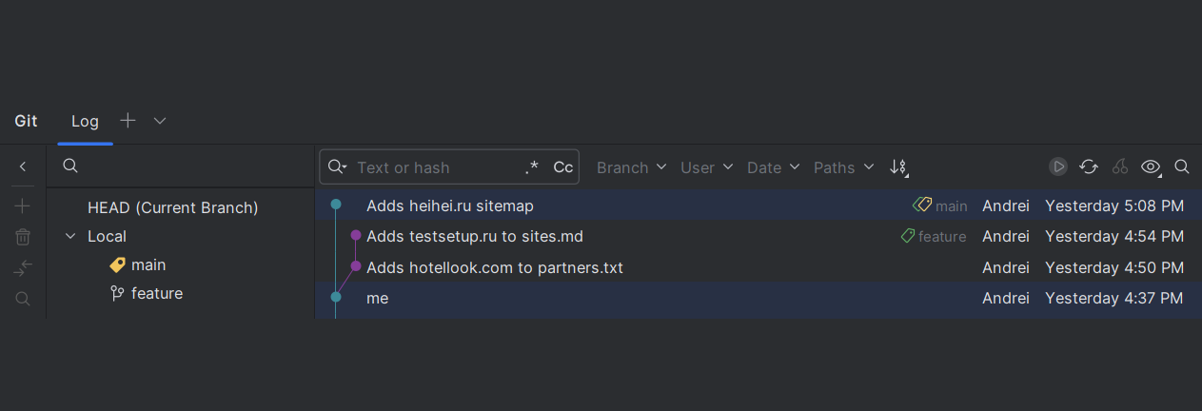Click the sidebar search magnifier icon at bottom

point(23,299)
